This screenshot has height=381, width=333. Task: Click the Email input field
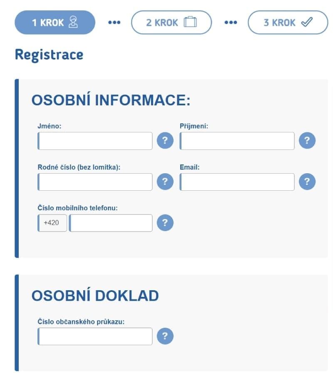point(237,182)
